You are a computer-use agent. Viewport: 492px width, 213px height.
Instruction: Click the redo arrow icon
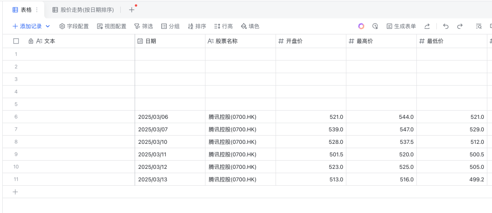pyautogui.click(x=460, y=26)
